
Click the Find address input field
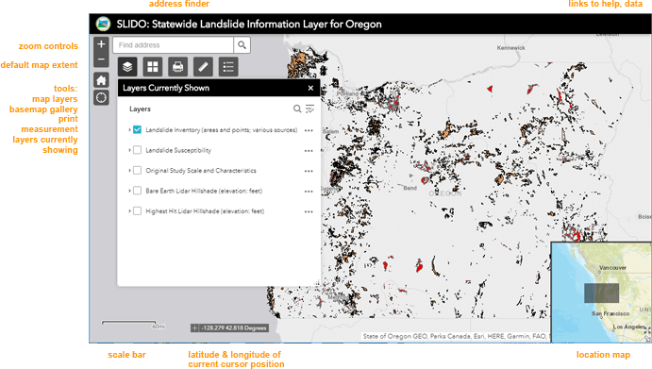(x=173, y=45)
